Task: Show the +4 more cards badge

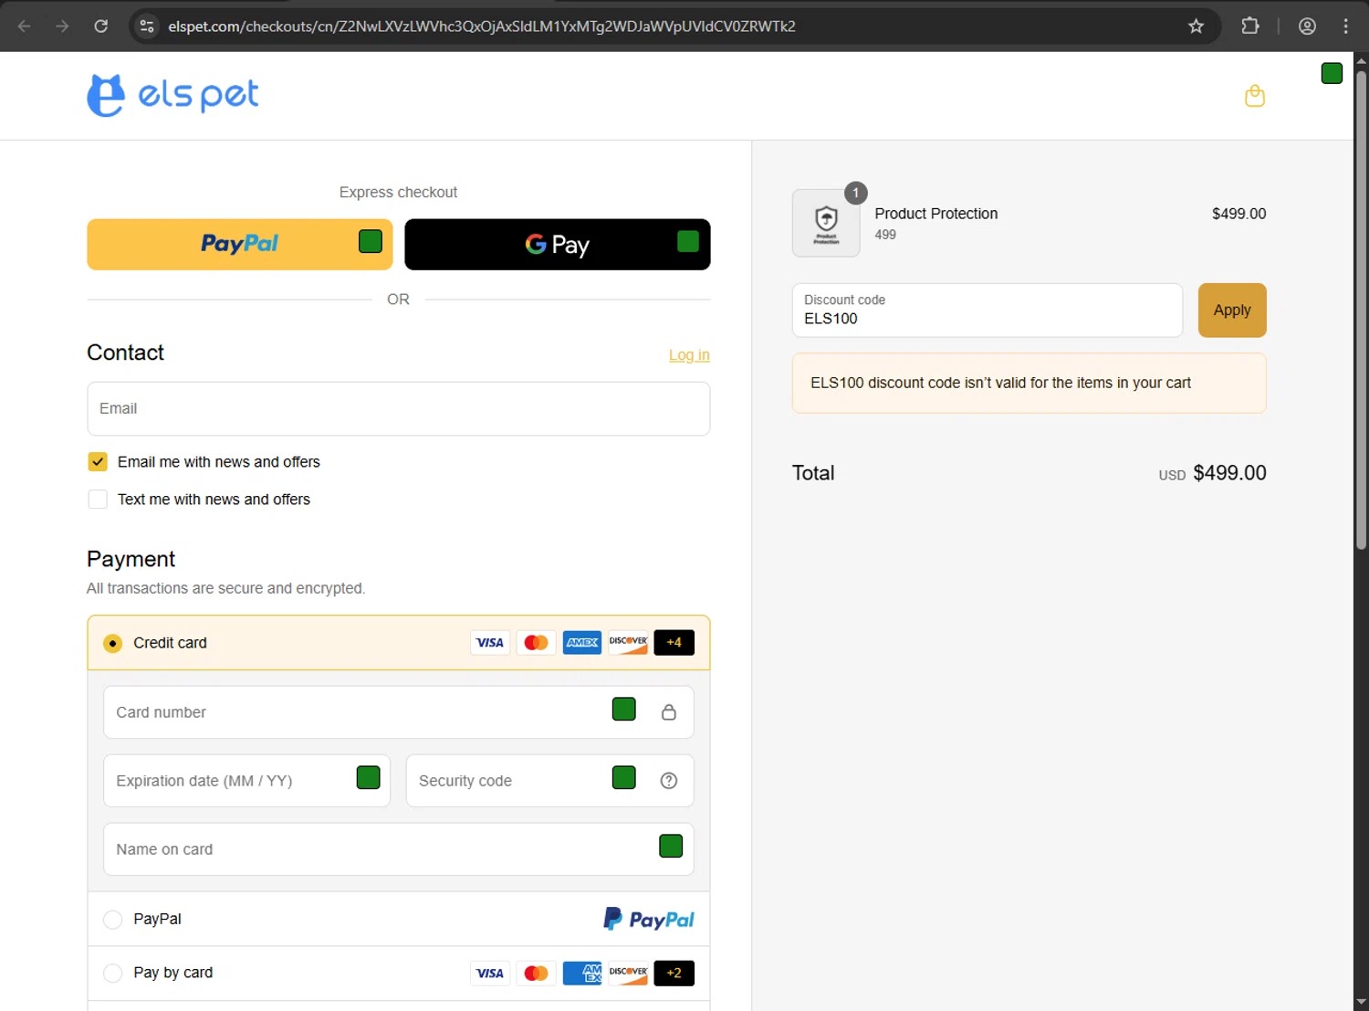Action: pos(674,643)
